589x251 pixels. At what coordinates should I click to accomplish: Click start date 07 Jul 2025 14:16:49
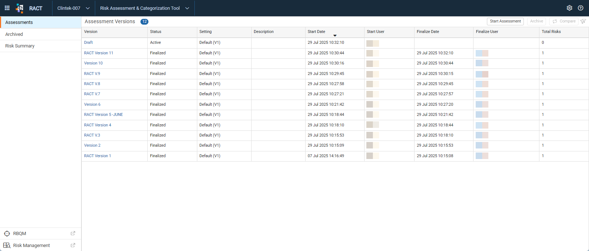[326, 156]
